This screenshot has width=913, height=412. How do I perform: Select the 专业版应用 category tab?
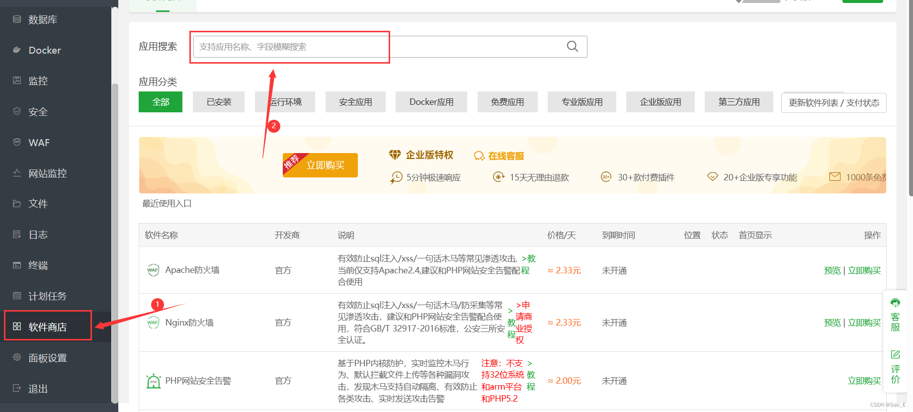582,102
